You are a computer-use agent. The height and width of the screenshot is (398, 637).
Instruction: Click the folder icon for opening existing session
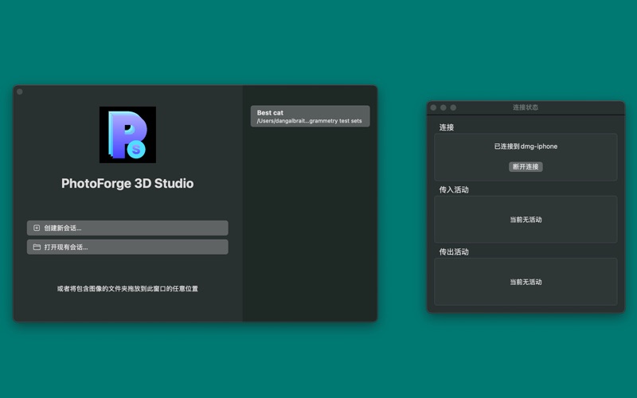coord(37,248)
